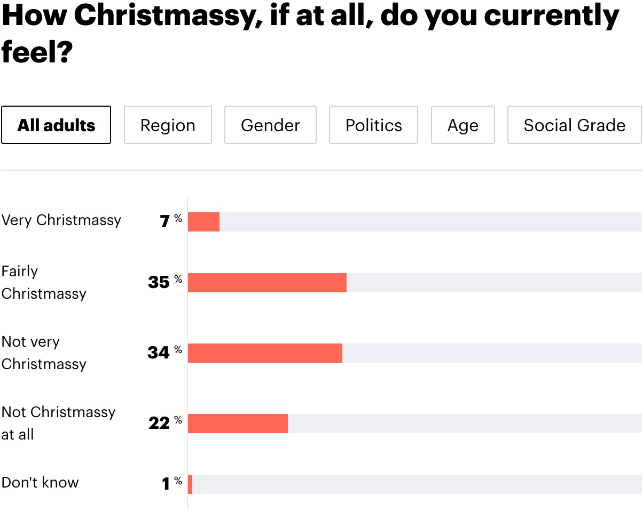The height and width of the screenshot is (511, 643).
Task: Click the Fairly Christmassy row label
Action: pyautogui.click(x=43, y=282)
